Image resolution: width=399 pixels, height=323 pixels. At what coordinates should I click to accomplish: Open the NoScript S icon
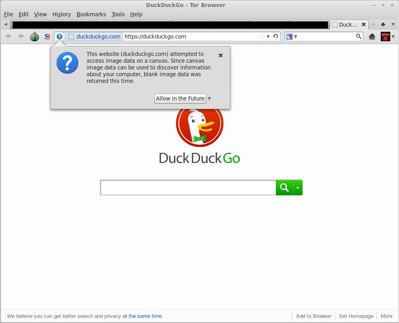click(x=47, y=37)
